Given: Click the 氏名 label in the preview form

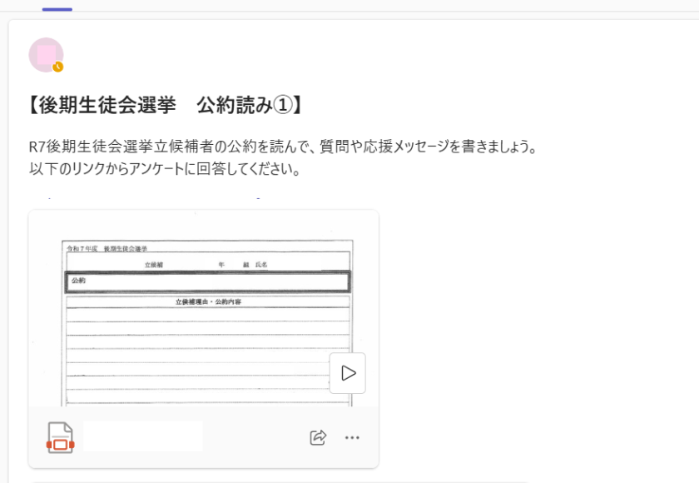Looking at the screenshot, I should [x=260, y=264].
